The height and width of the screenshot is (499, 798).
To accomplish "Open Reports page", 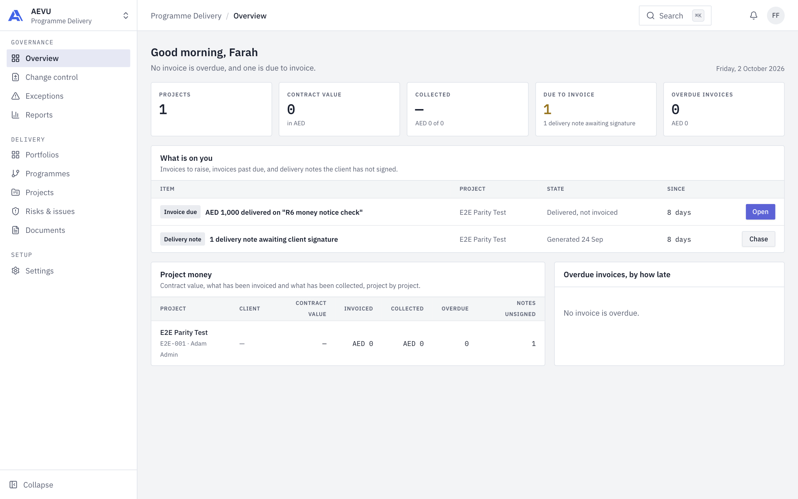I will (x=68, y=115).
